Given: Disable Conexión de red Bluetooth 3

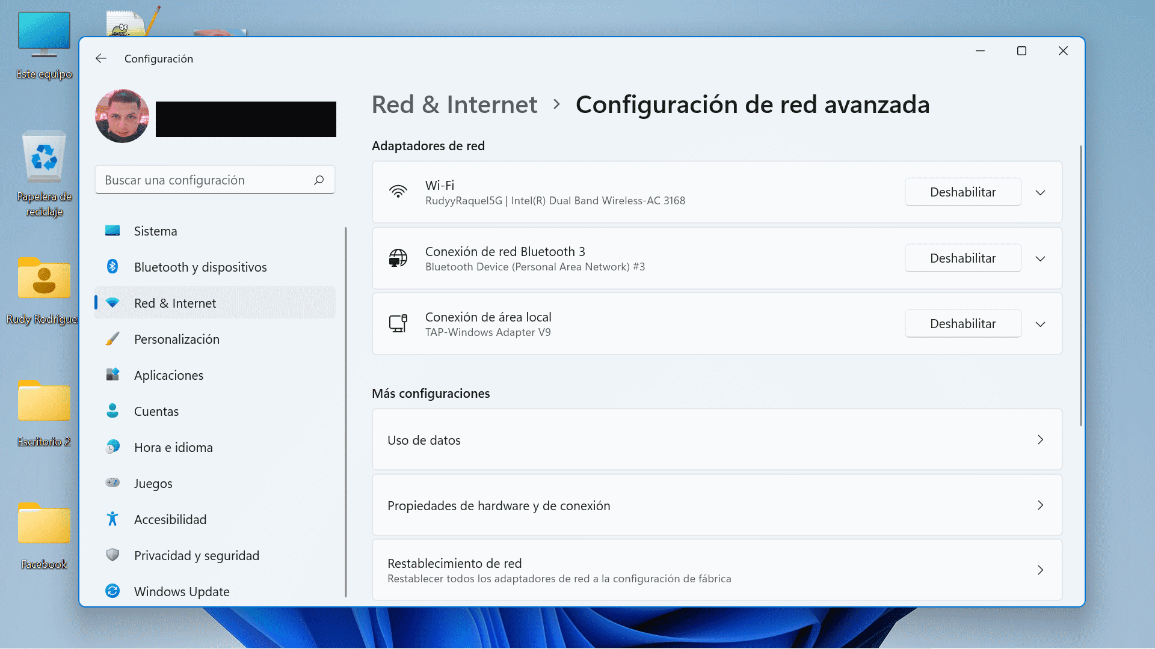Looking at the screenshot, I should [x=962, y=258].
